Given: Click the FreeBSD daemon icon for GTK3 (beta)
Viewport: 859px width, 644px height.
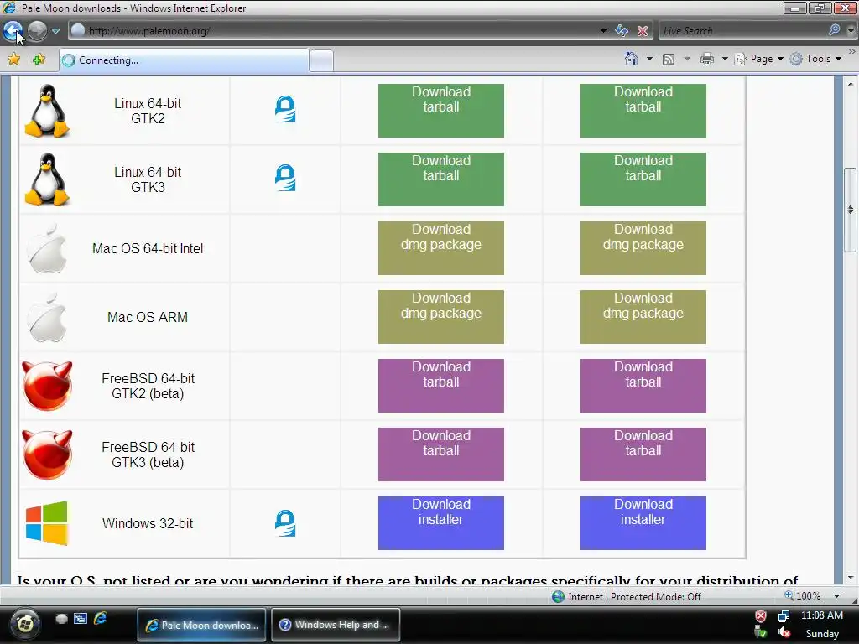Looking at the screenshot, I should pos(47,454).
